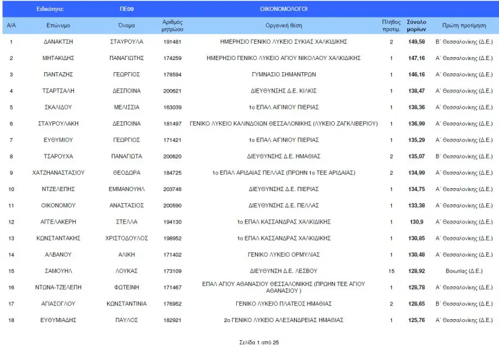Click the ΠΕ09 specialty code
The image size is (499, 354).
[126, 9]
